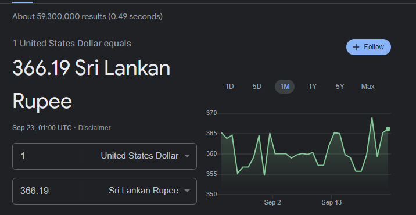
Task: Follow this currency pair
Action: coord(368,47)
